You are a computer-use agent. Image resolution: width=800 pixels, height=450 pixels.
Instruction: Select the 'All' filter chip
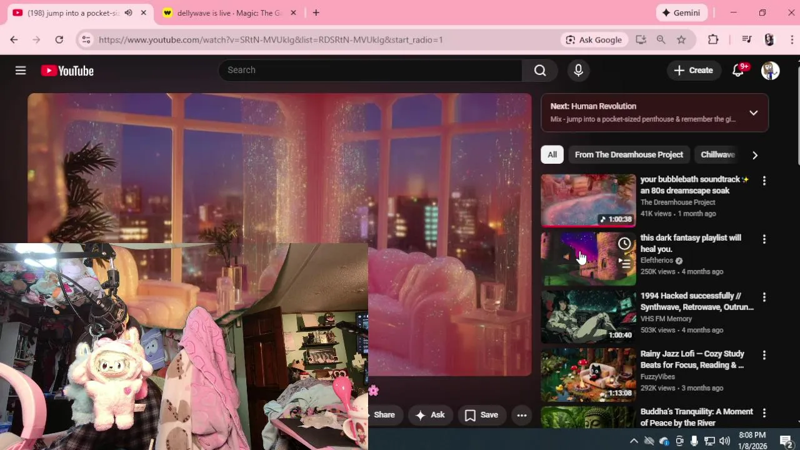[x=552, y=154]
